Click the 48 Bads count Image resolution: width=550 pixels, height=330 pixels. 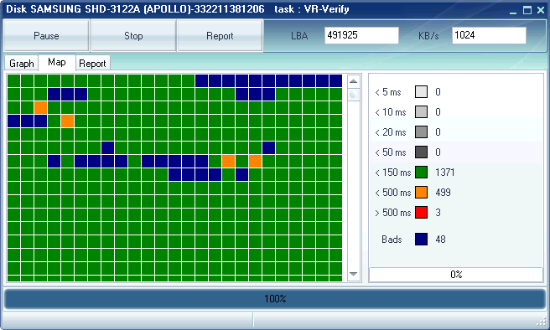pos(440,240)
